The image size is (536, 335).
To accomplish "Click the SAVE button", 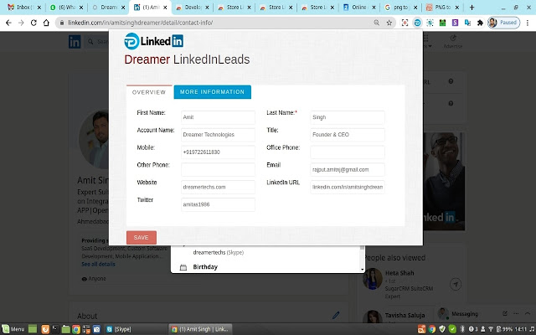I will 142,238.
